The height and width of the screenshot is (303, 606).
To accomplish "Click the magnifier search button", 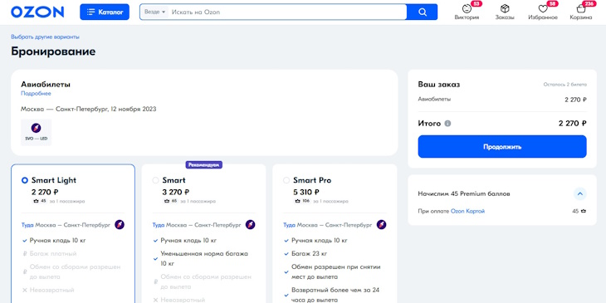I will coord(423,12).
